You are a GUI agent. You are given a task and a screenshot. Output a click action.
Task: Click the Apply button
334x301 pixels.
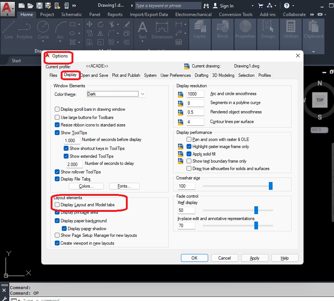[x=255, y=258]
